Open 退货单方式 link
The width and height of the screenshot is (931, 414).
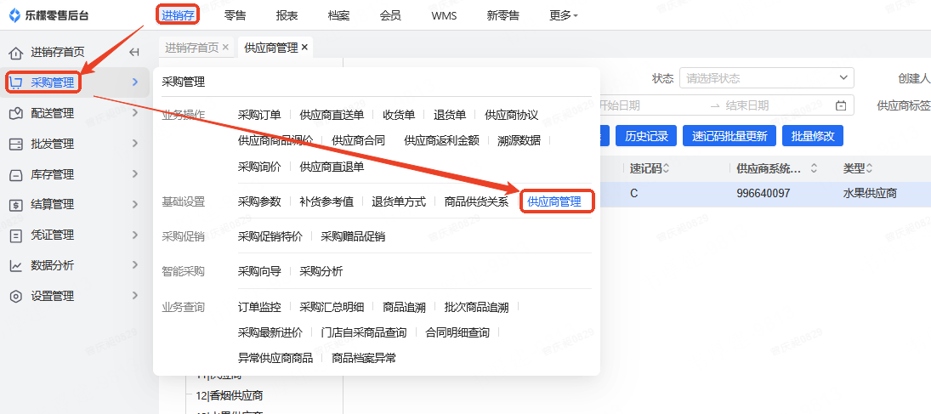point(399,202)
